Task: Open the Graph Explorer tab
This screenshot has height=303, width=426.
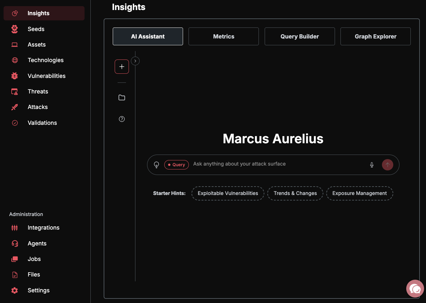Action: click(375, 37)
